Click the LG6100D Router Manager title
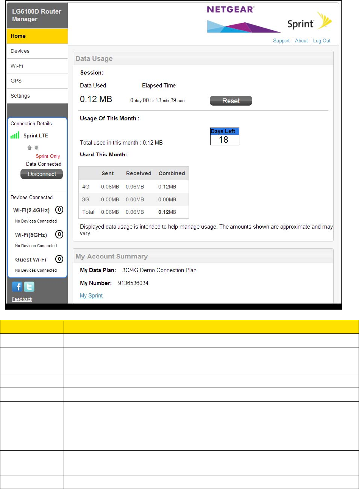 click(x=36, y=15)
